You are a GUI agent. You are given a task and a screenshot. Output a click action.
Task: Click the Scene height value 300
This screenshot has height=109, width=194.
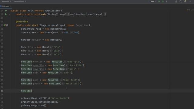click(76, 32)
